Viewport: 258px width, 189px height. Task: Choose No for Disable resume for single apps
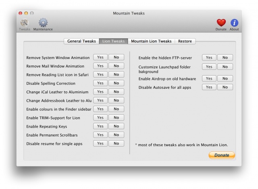click(x=116, y=143)
